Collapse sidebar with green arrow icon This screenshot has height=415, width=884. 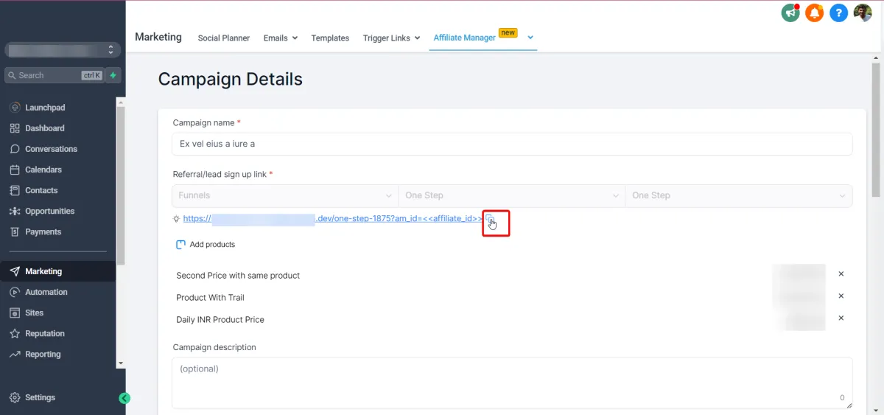124,398
